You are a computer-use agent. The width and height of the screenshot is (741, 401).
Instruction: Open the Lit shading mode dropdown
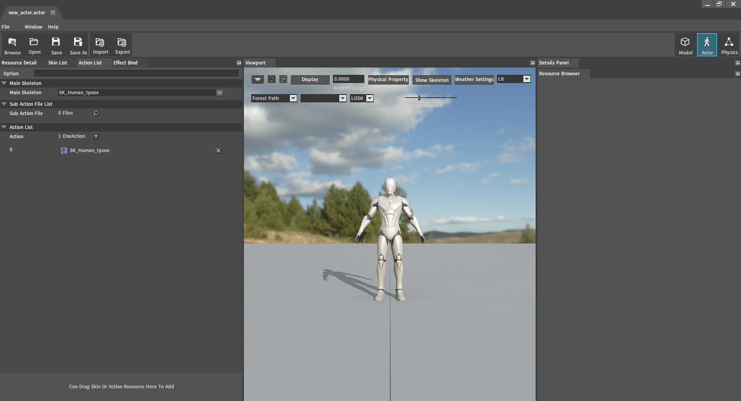[x=526, y=79]
